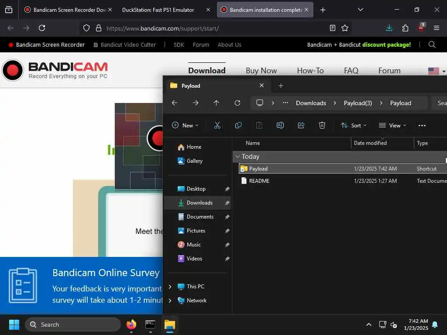
Task: Click Rename icon in Explorer toolbar
Action: [x=280, y=125]
